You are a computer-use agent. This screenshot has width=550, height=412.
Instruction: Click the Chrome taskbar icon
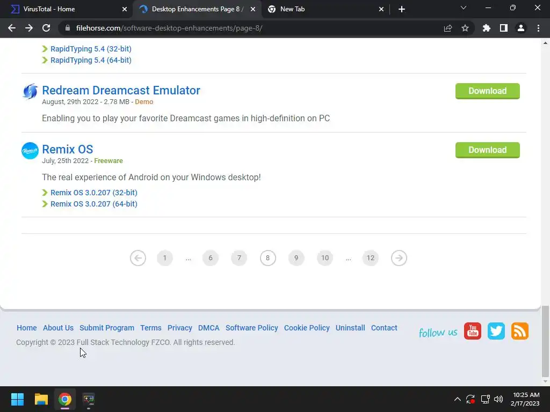65,399
